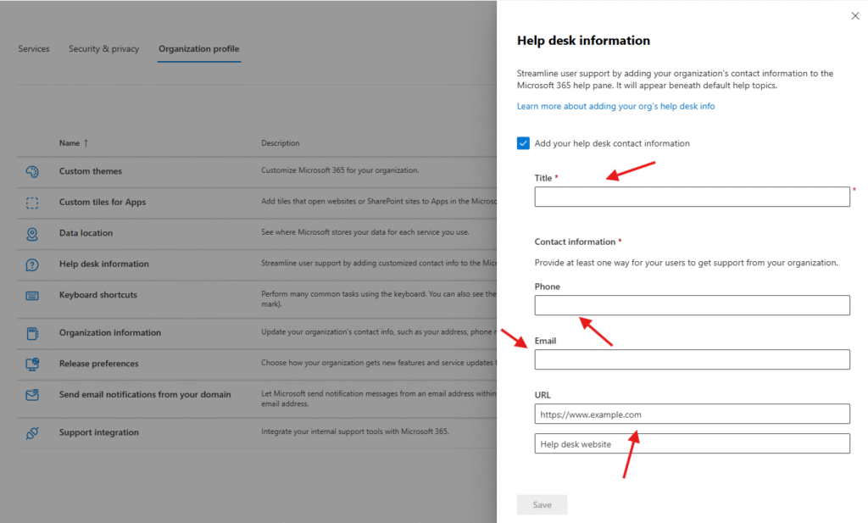868x523 pixels.
Task: Uncheck Add your help desk contact information
Action: coord(523,143)
